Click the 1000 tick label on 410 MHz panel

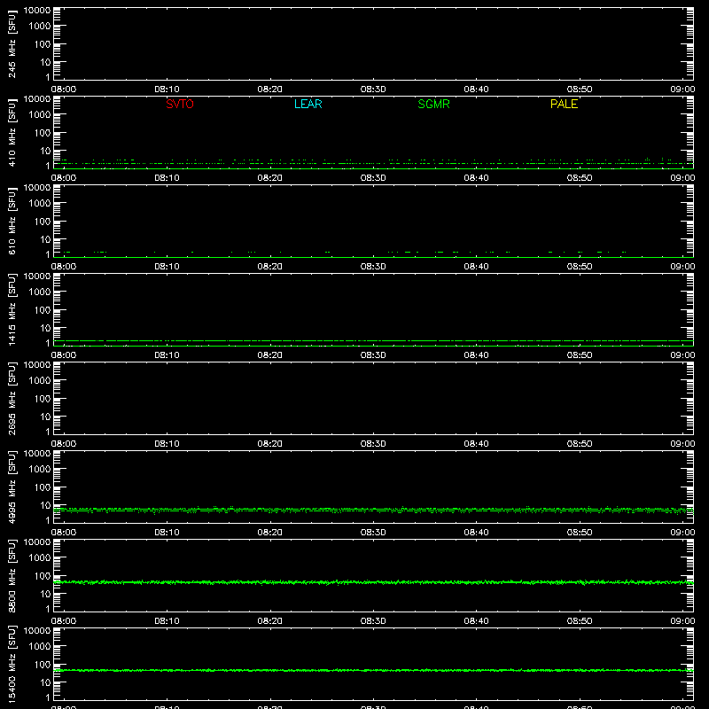pos(40,115)
